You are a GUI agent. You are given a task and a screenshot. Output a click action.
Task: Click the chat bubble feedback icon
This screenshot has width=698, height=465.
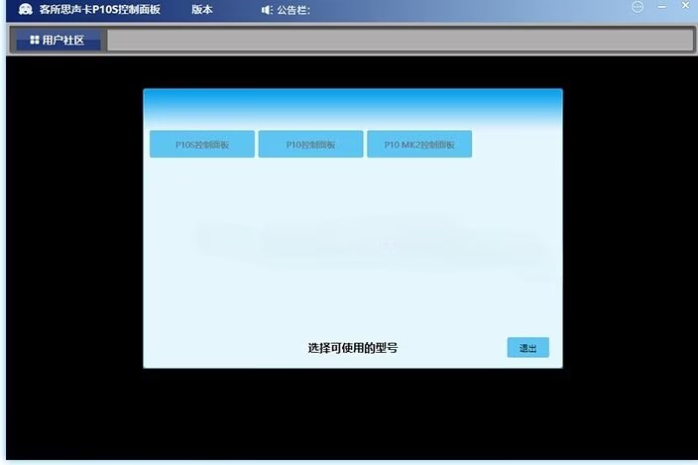tap(638, 7)
